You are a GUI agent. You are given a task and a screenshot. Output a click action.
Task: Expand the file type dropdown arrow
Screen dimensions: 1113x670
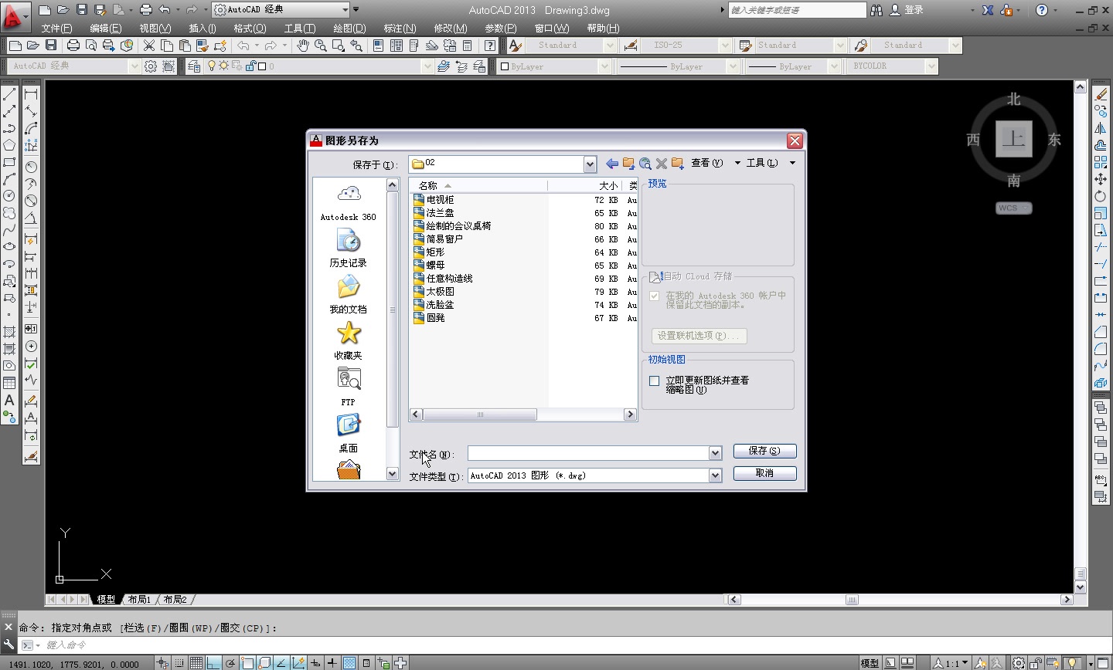(715, 476)
